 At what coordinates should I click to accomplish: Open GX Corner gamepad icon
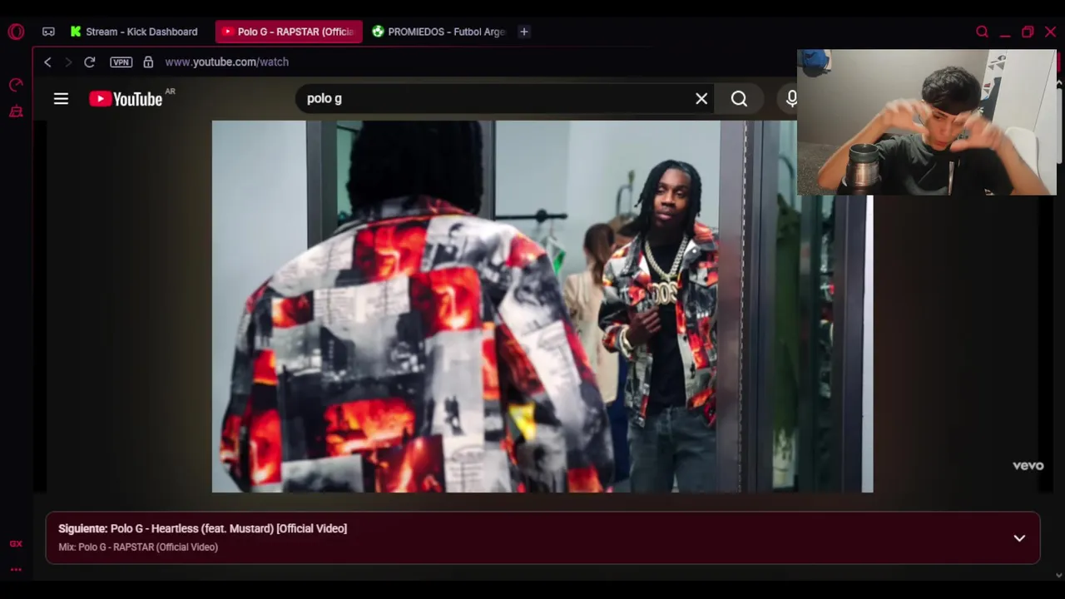pos(48,32)
